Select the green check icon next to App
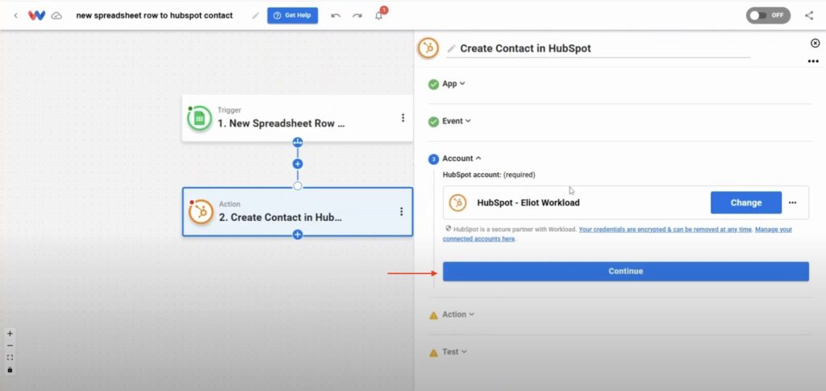Screen dimensions: 826x391 tap(433, 84)
